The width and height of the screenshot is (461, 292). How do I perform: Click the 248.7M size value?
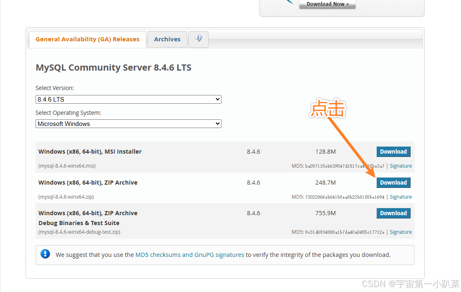pyautogui.click(x=326, y=183)
